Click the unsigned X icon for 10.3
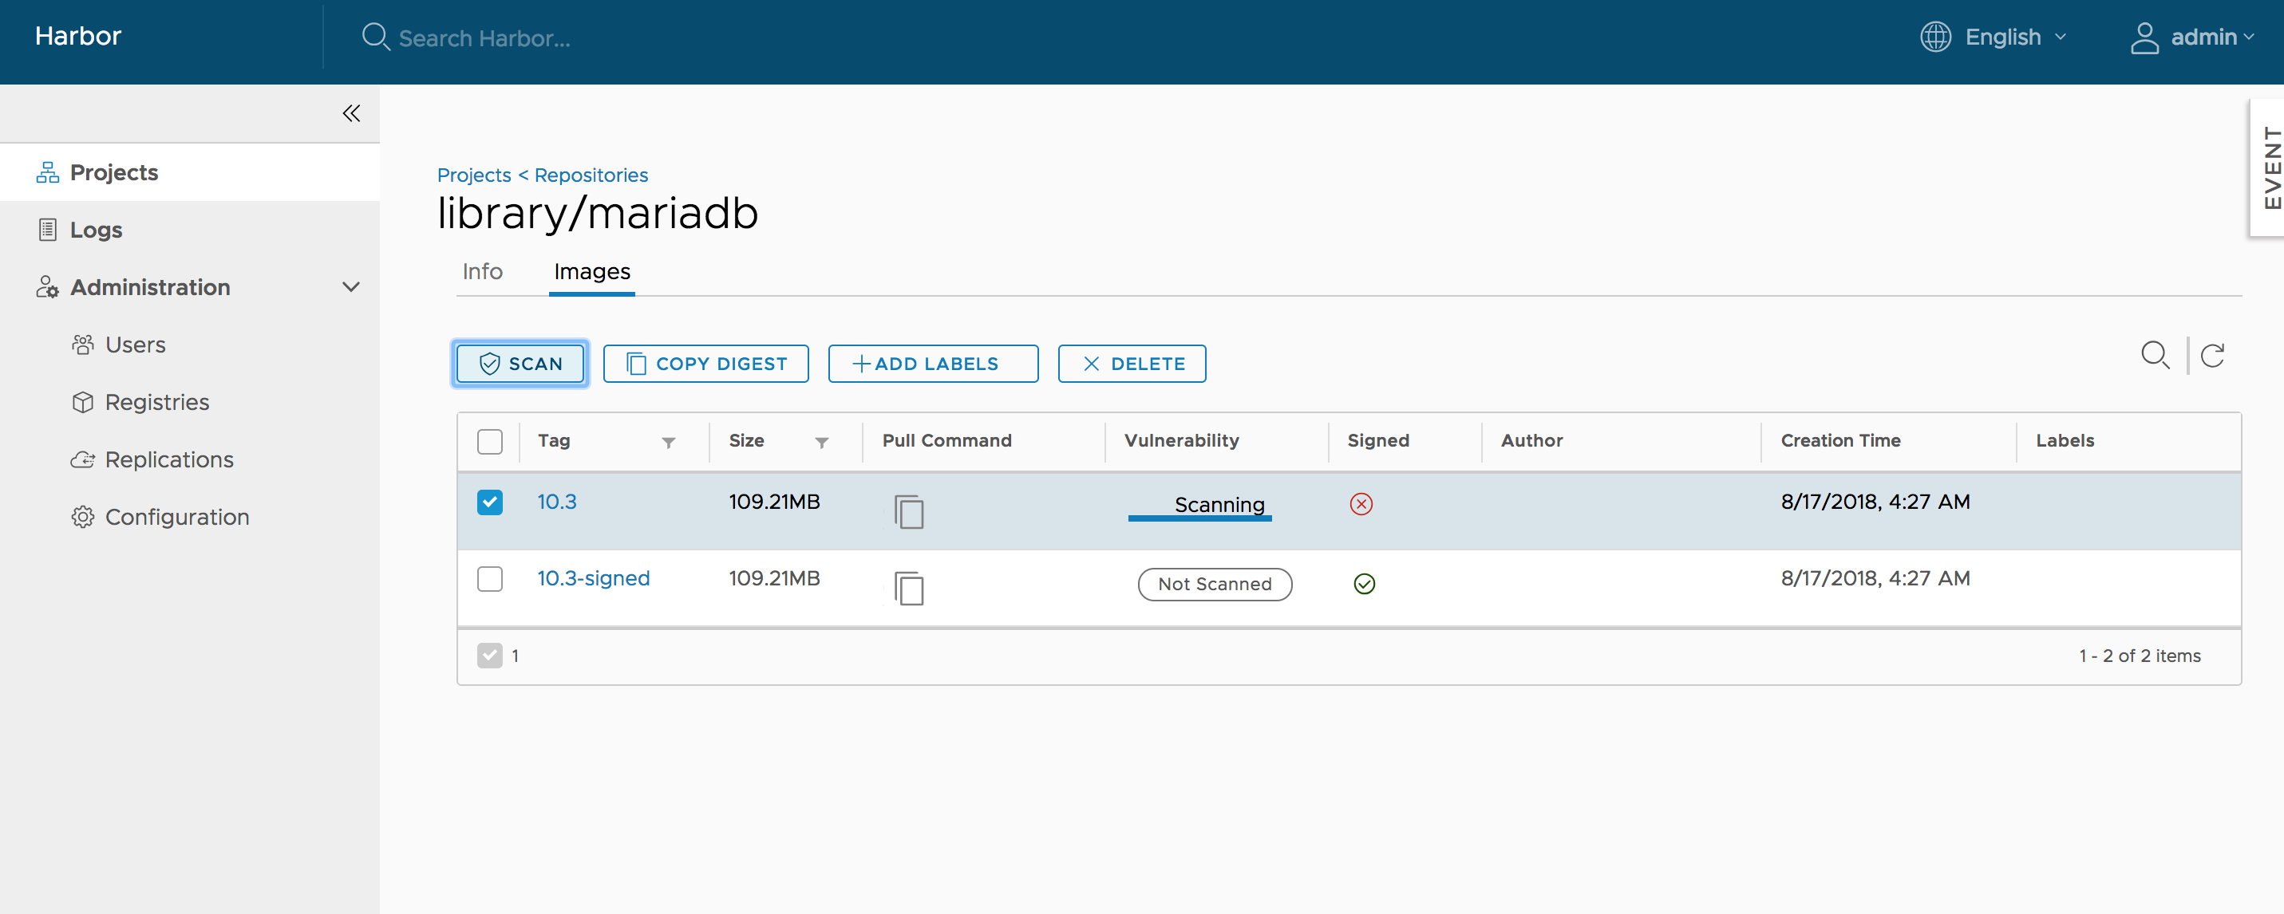 point(1362,503)
